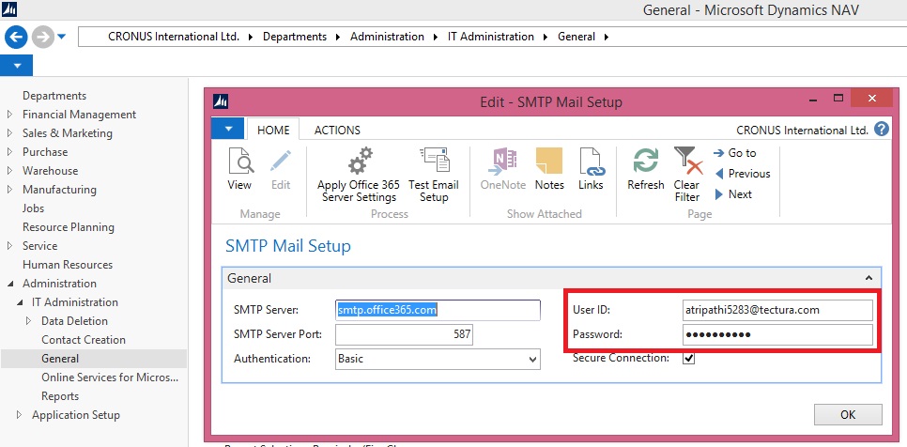Click IT Administration in breadcrumb bar
Viewport: 907px width, 447px height.
pyautogui.click(x=491, y=37)
